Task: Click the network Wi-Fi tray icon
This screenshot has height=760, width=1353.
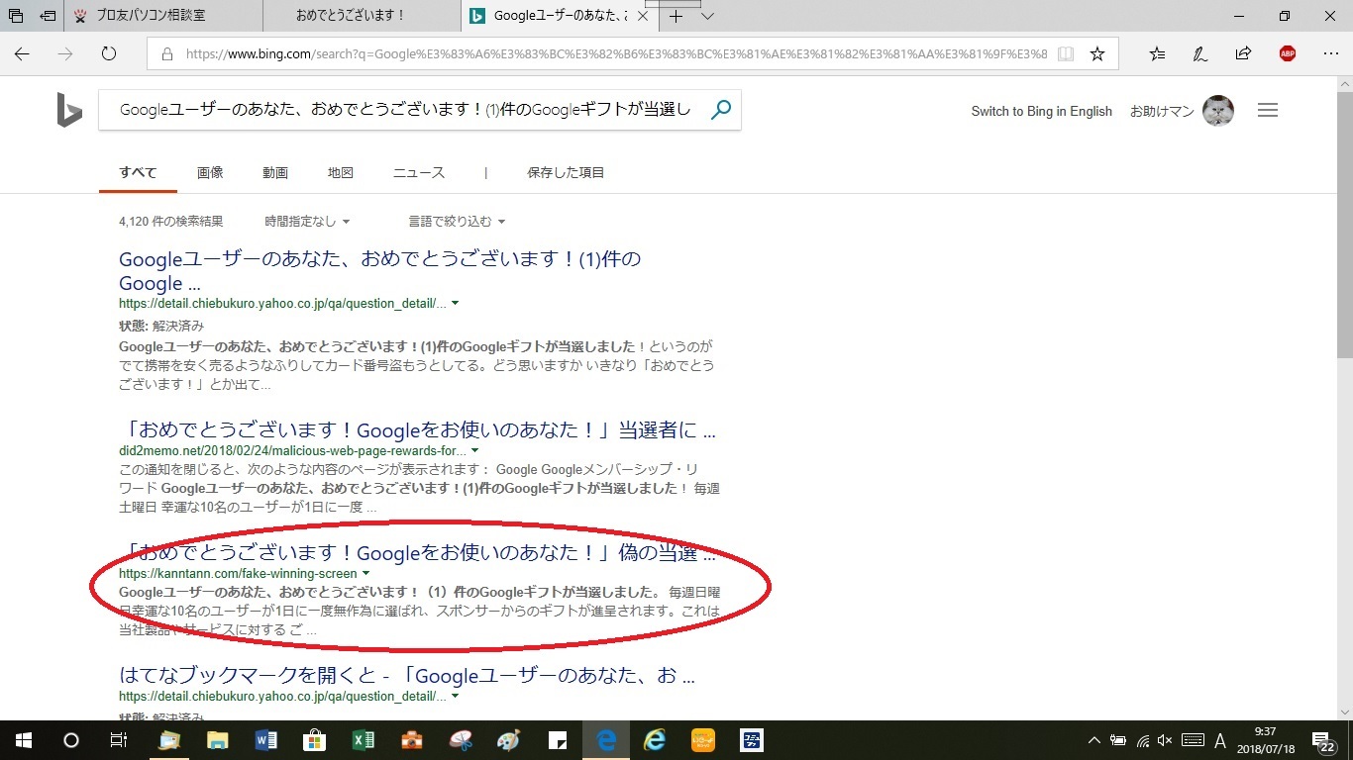Action: pyautogui.click(x=1143, y=740)
